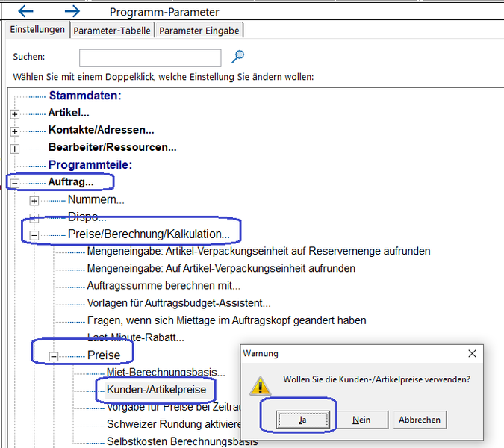Image resolution: width=504 pixels, height=448 pixels.
Task: Select the Preise tree entry
Action: pos(104,355)
